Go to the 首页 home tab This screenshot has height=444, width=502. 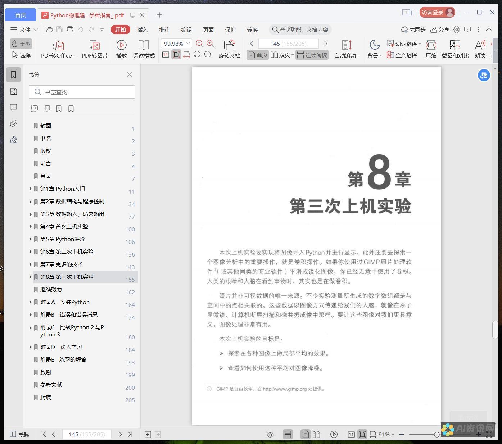[x=21, y=15]
